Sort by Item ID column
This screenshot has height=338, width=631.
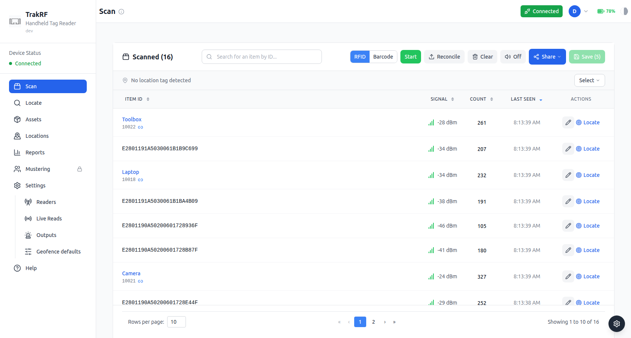pos(137,99)
